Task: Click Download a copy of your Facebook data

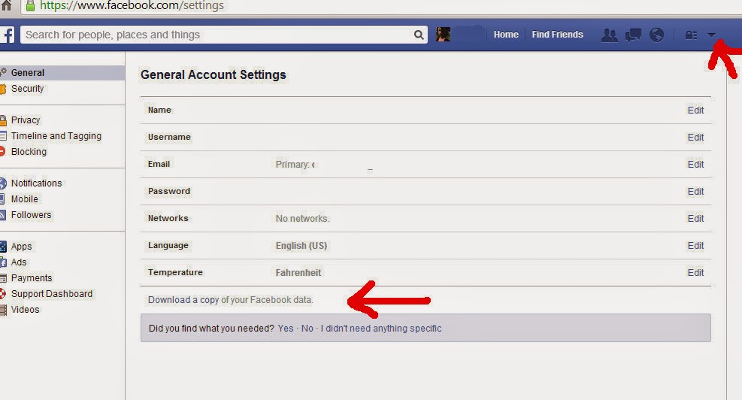Action: pyautogui.click(x=231, y=300)
